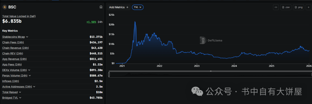Image resolution: width=312 pixels, height=104 pixels.
Task: Click the right handle of chart range slider
Action: point(311,74)
